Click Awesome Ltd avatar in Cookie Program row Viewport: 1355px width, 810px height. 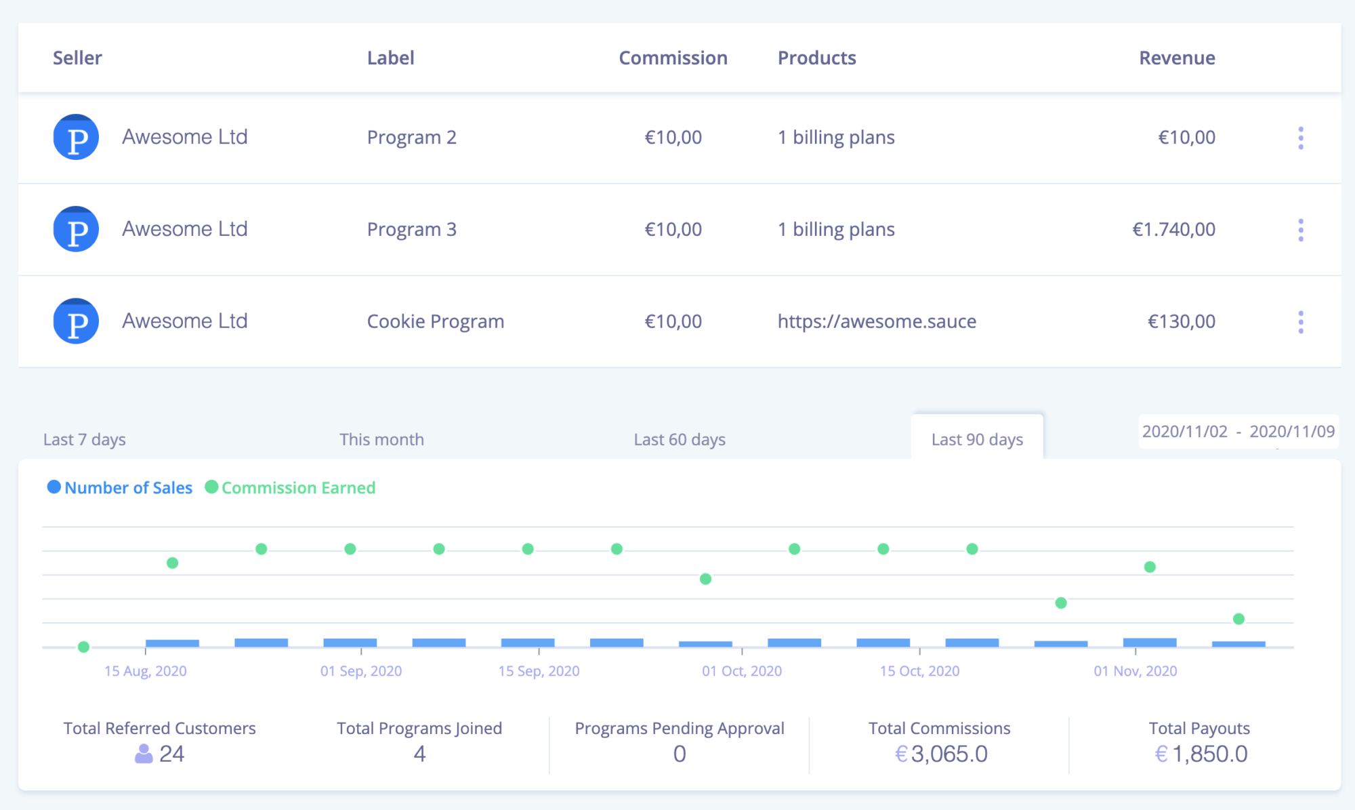click(x=76, y=321)
